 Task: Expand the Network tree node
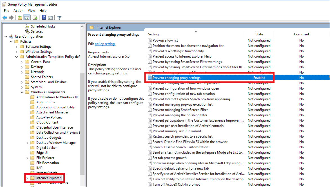tap(22, 72)
